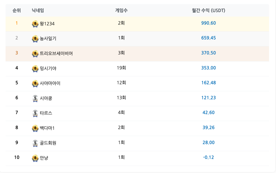This screenshot has width=276, height=173.
Task: Click the 게임수 column header
Action: click(121, 10)
